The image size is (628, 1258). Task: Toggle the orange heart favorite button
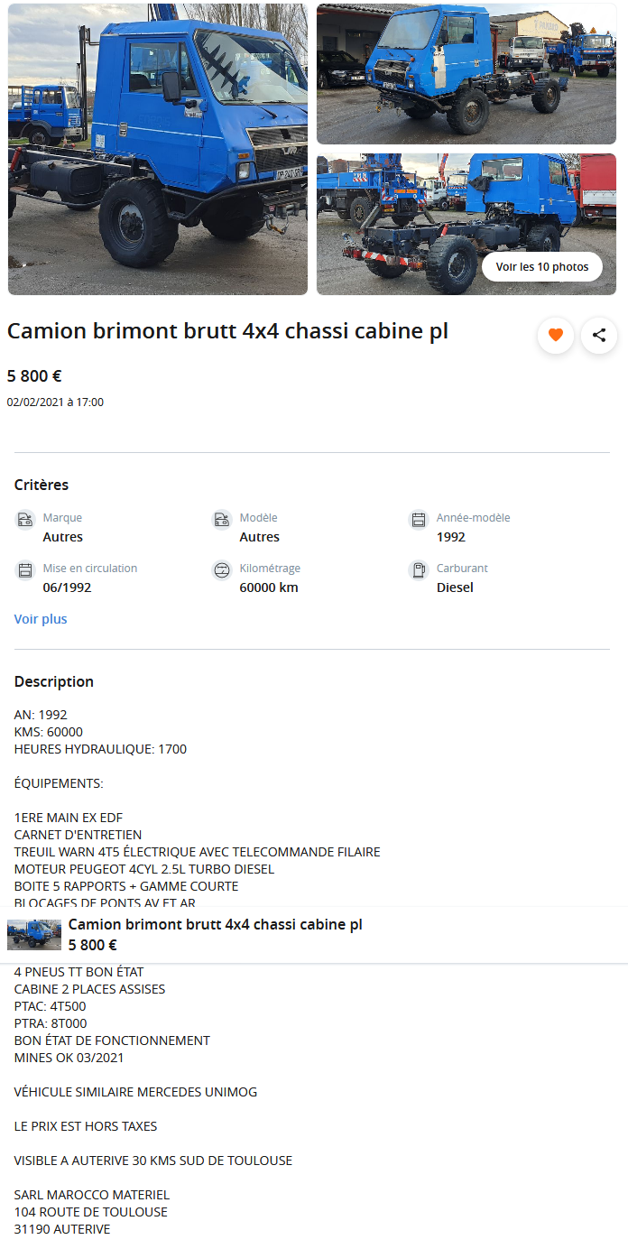pyautogui.click(x=556, y=336)
